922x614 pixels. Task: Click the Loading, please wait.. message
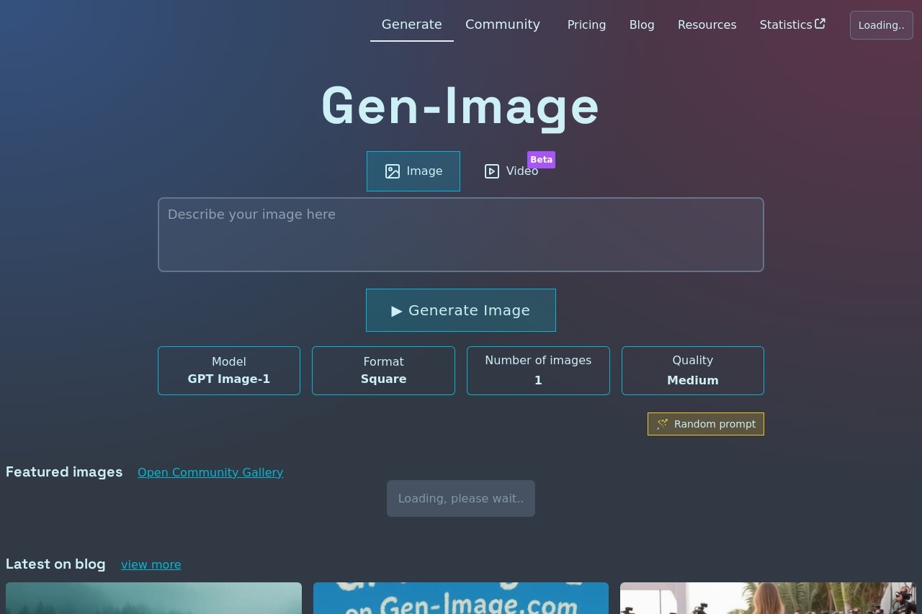[x=461, y=498]
